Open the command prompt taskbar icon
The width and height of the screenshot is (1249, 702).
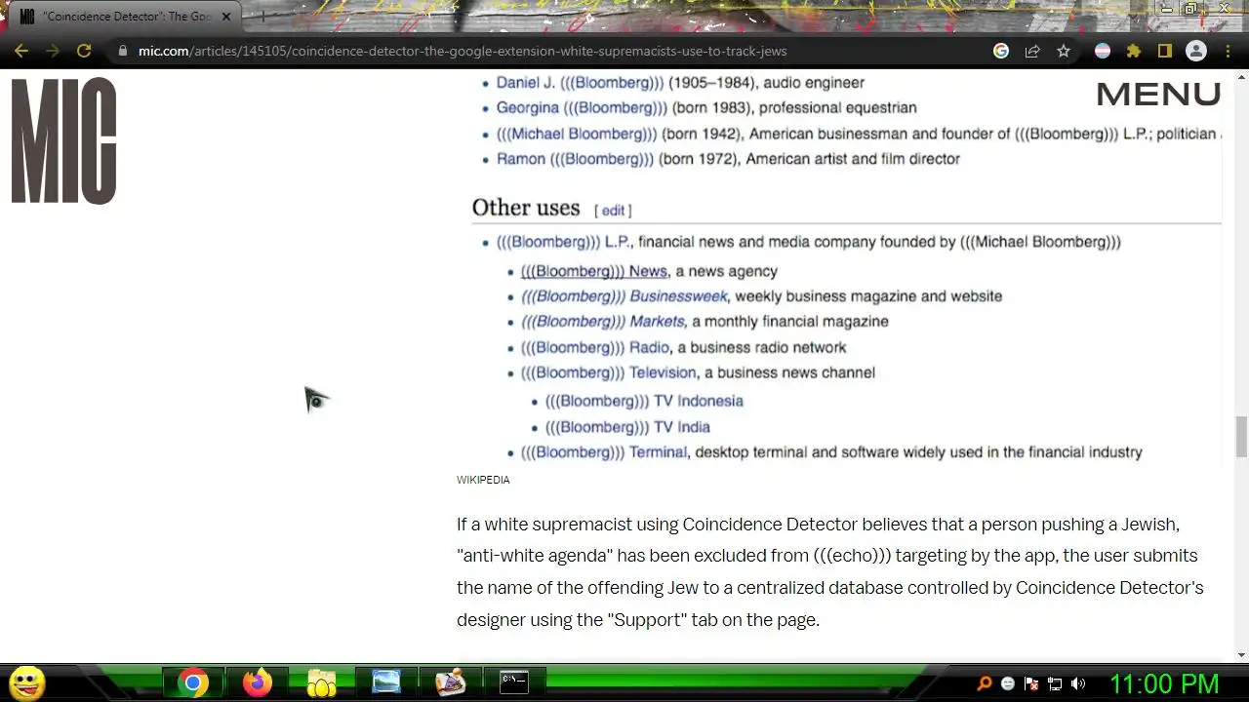point(514,682)
